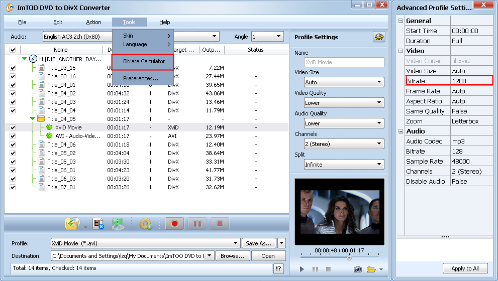
Task: Collapse the Video section
Action: pyautogui.click(x=401, y=51)
